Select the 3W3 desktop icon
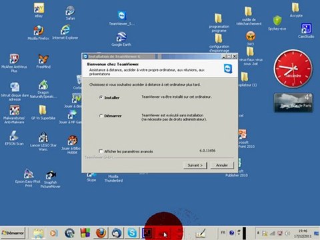Image resolution: width=320 pixels, height=240 pixels. [x=251, y=38]
